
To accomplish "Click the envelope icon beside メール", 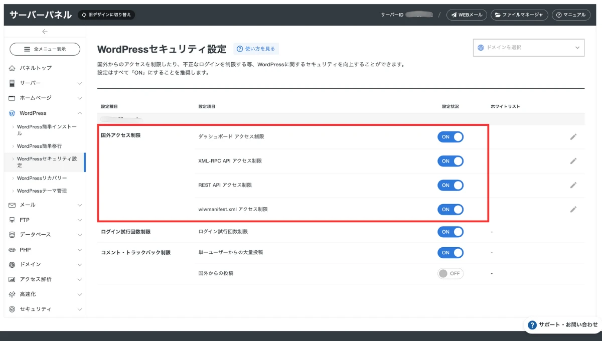I will (12, 205).
